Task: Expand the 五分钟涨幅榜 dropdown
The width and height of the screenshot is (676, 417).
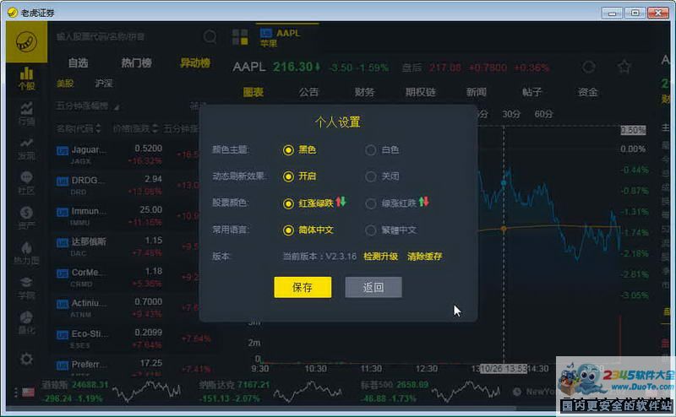Action: point(88,106)
